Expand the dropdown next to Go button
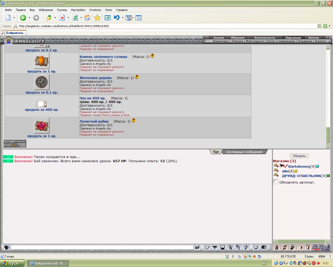333x267 pixels. (x=329, y=26)
